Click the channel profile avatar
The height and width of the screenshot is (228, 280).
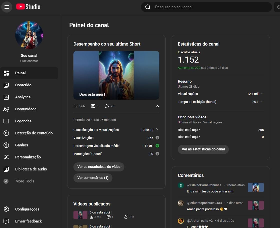[x=29, y=35]
